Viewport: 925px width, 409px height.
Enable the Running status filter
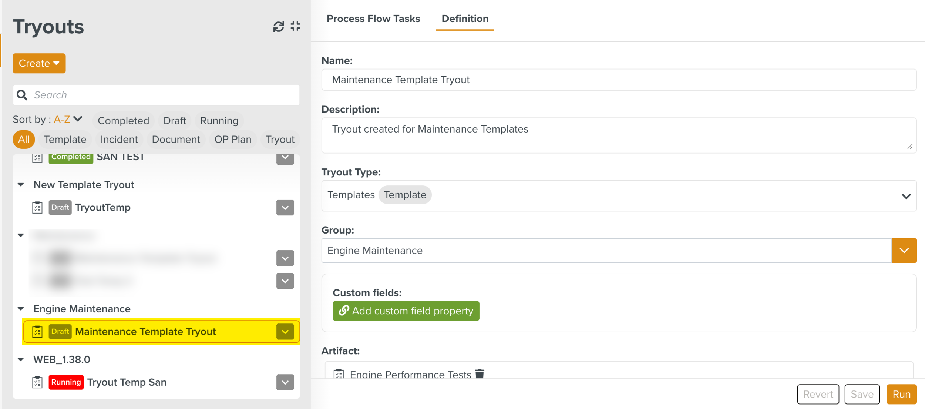pyautogui.click(x=219, y=121)
